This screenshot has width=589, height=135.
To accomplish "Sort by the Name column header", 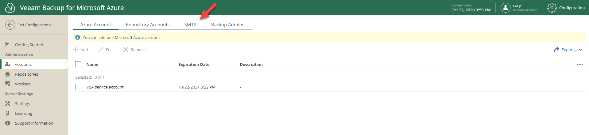I will point(92,64).
